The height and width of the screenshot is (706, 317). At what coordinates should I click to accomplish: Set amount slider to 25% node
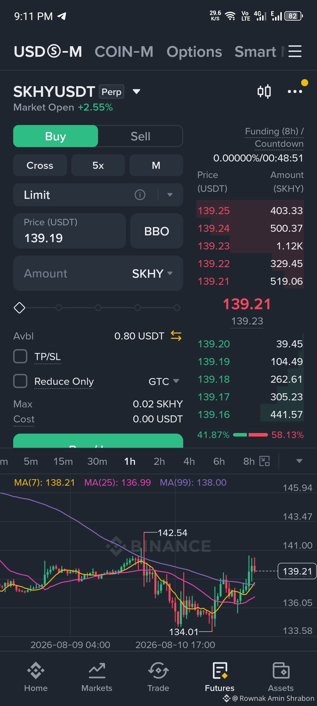[59, 308]
